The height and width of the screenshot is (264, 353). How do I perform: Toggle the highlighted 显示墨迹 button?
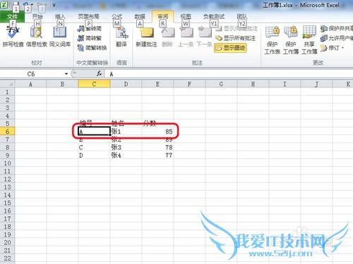point(230,48)
